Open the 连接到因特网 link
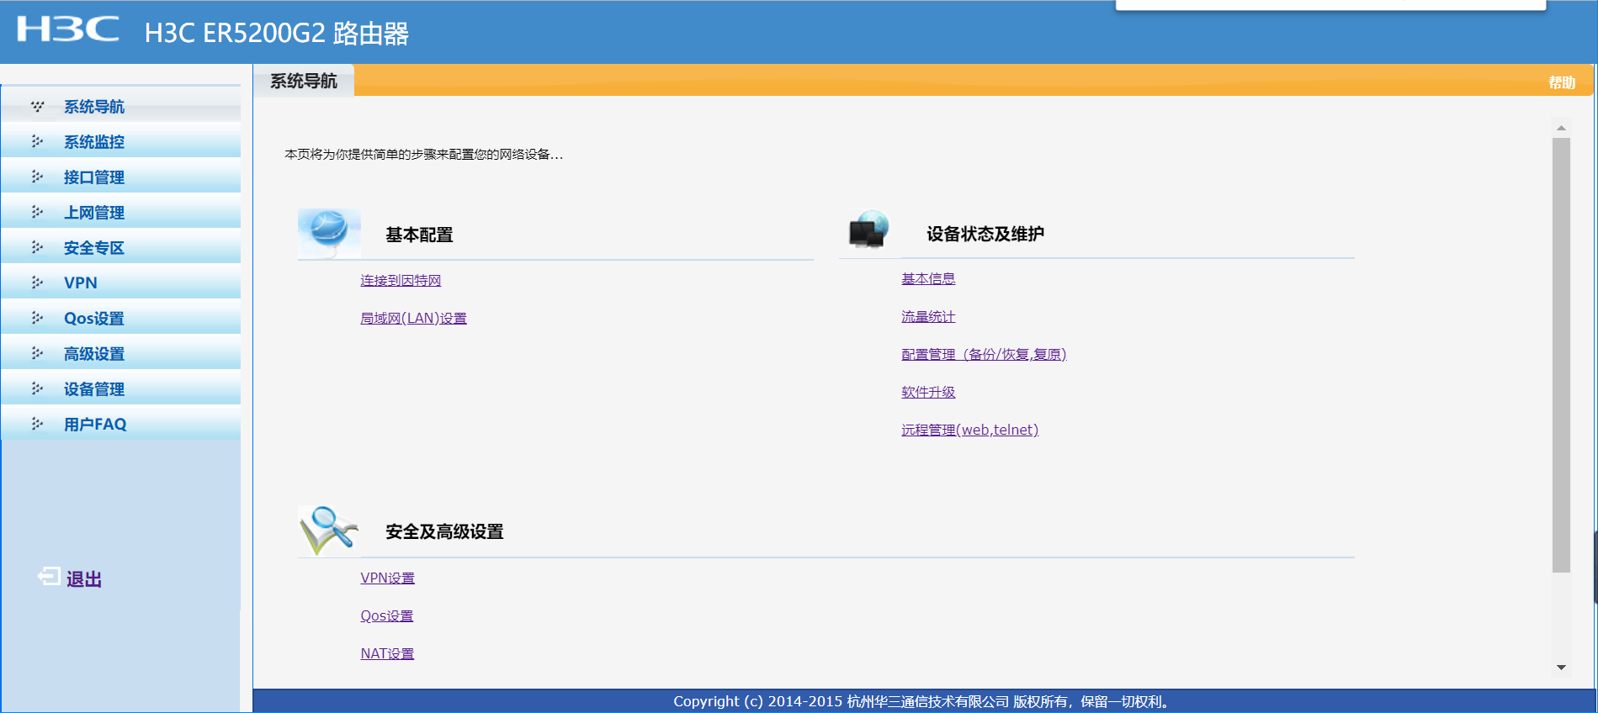Image resolution: width=1598 pixels, height=713 pixels. (x=401, y=281)
